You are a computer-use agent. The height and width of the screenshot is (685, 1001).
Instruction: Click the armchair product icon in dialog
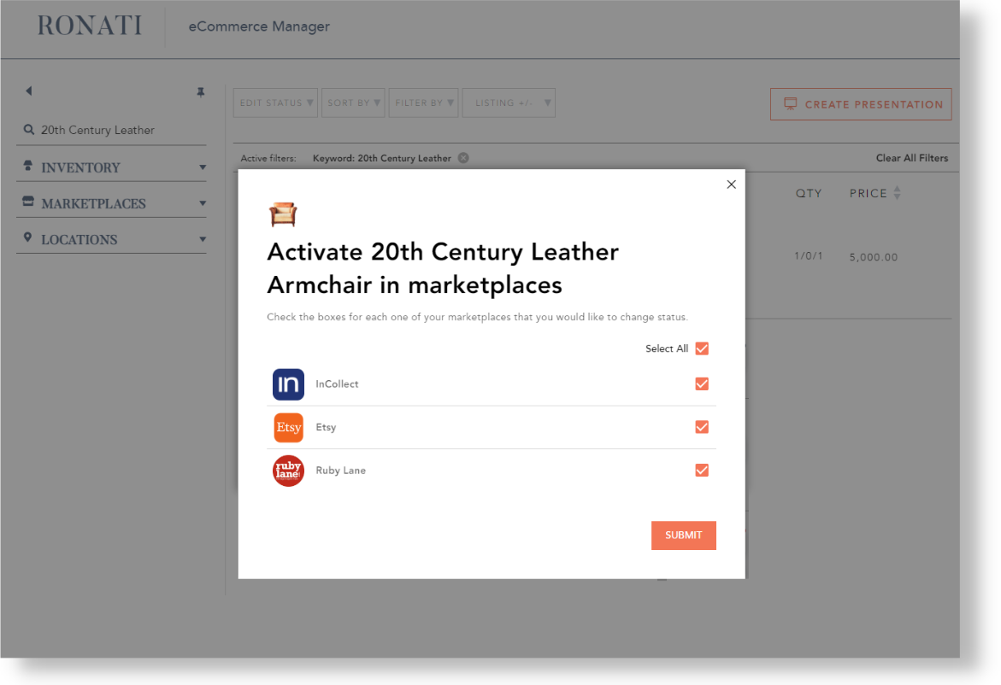pyautogui.click(x=283, y=214)
